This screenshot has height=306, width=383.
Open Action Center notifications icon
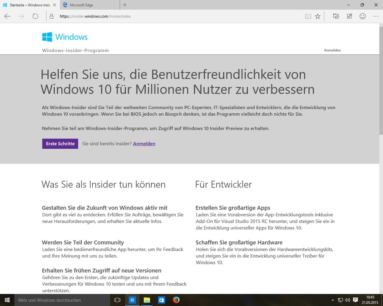tap(356, 300)
